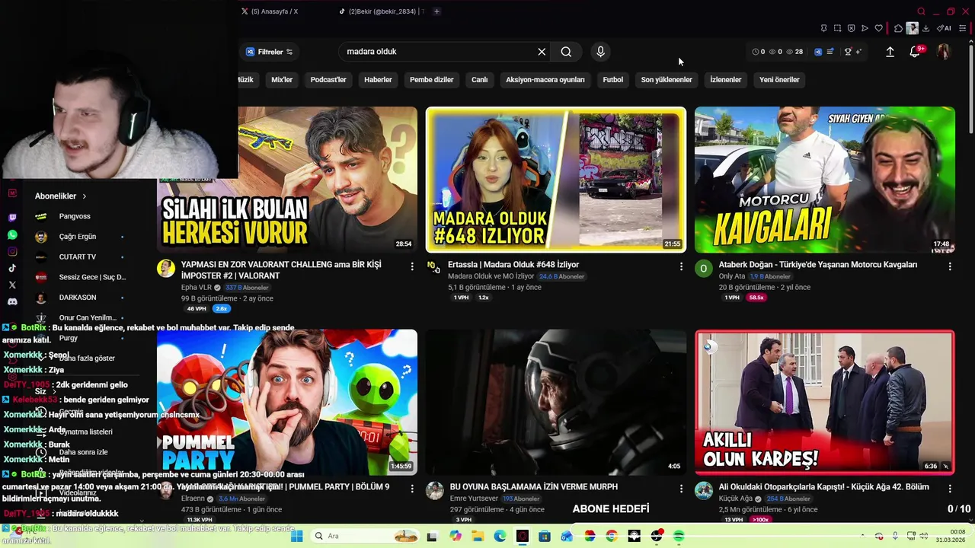
Task: Click the vidIQ blue logo icon
Action: (x=818, y=52)
